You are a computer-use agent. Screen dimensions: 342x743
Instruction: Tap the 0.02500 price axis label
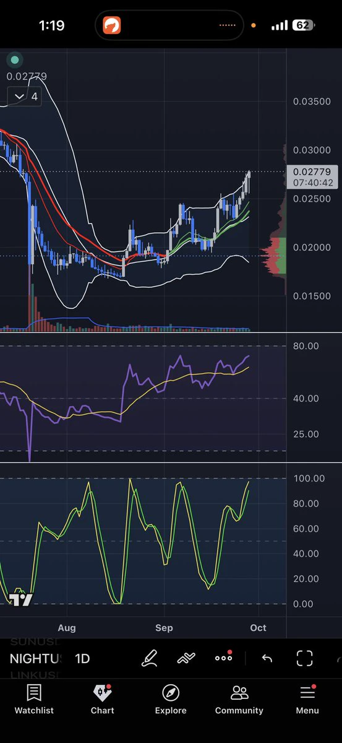(312, 199)
